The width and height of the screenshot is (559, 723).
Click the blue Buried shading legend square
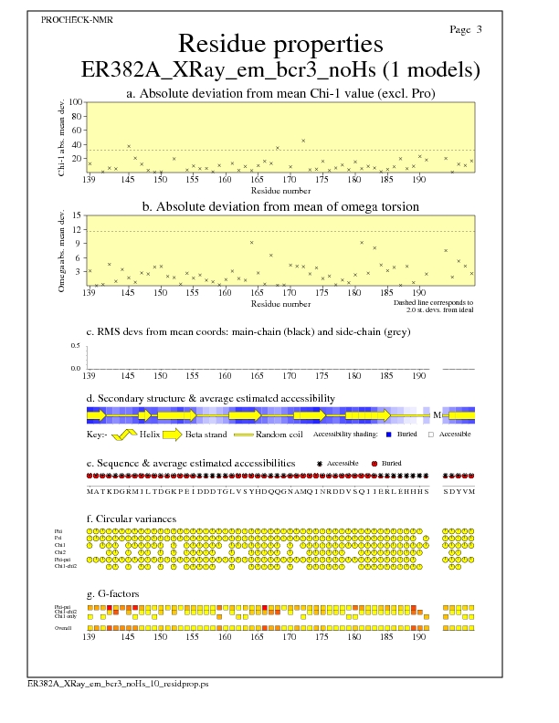(x=390, y=435)
